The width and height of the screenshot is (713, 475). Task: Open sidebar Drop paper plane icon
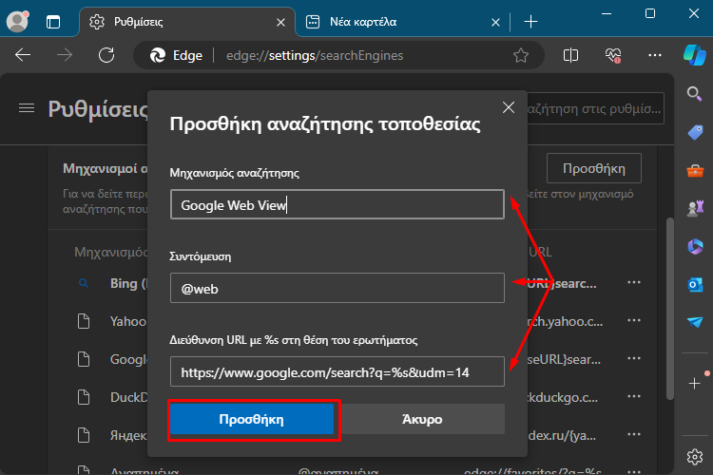point(695,322)
